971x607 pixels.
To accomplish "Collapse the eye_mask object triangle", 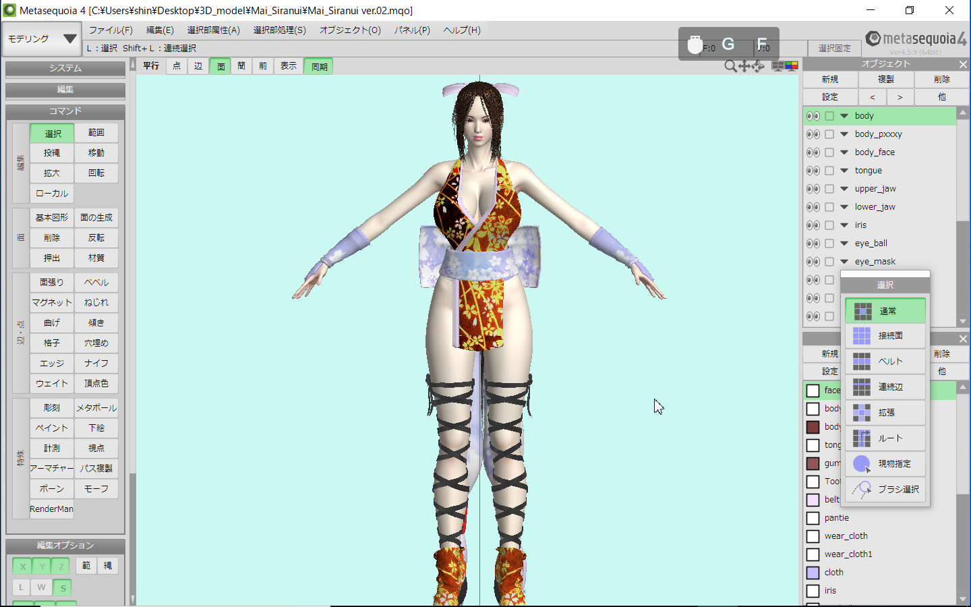I will point(844,262).
